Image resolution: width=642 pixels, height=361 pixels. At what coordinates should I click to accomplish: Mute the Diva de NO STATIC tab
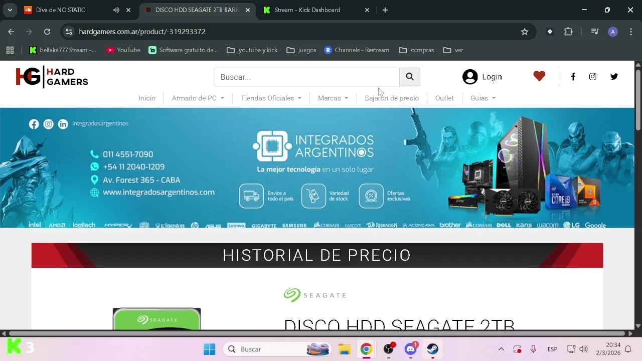point(116,10)
